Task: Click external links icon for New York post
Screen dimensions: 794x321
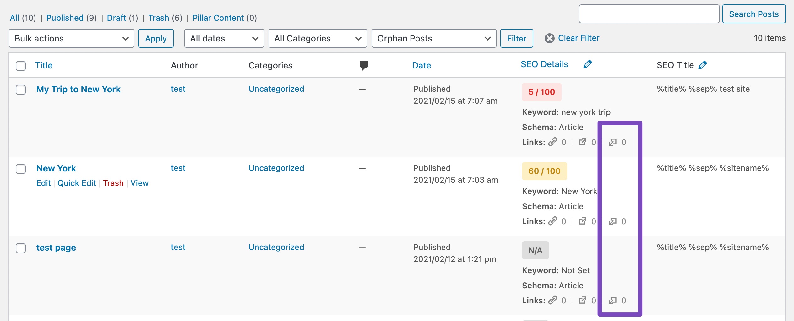Action: pos(583,221)
